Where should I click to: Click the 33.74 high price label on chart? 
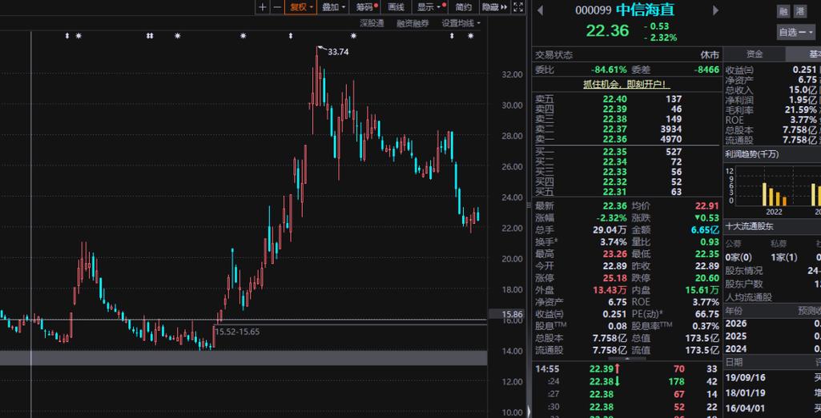[338, 52]
